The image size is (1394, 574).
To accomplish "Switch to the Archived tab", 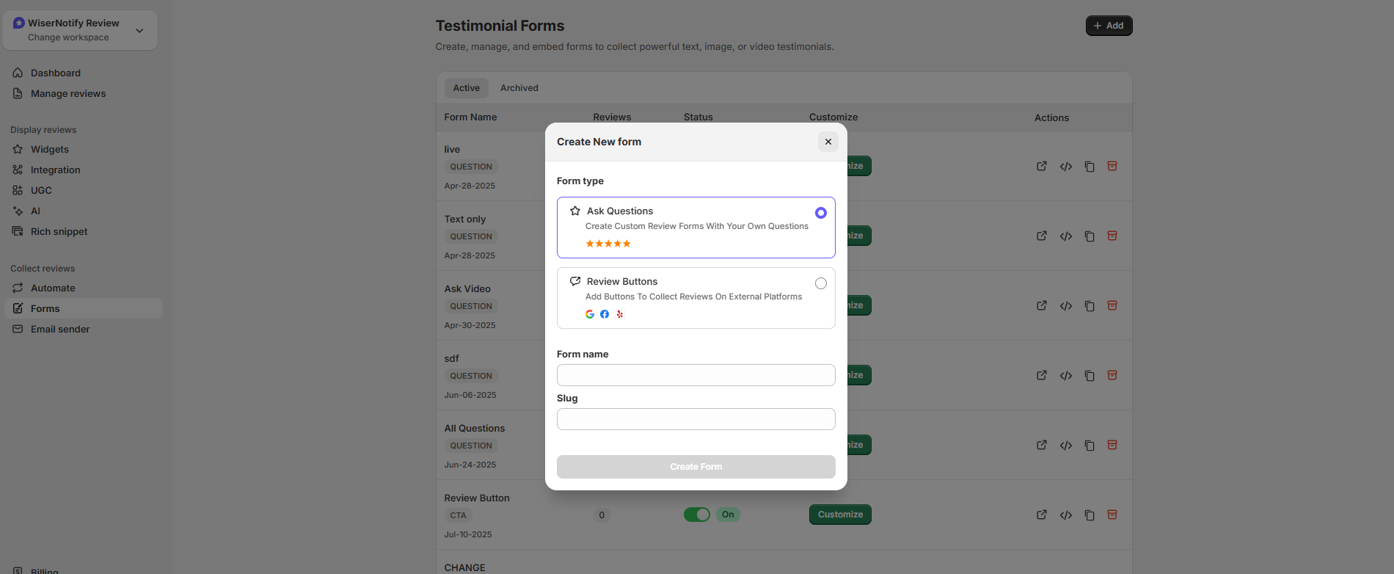I will click(x=519, y=88).
